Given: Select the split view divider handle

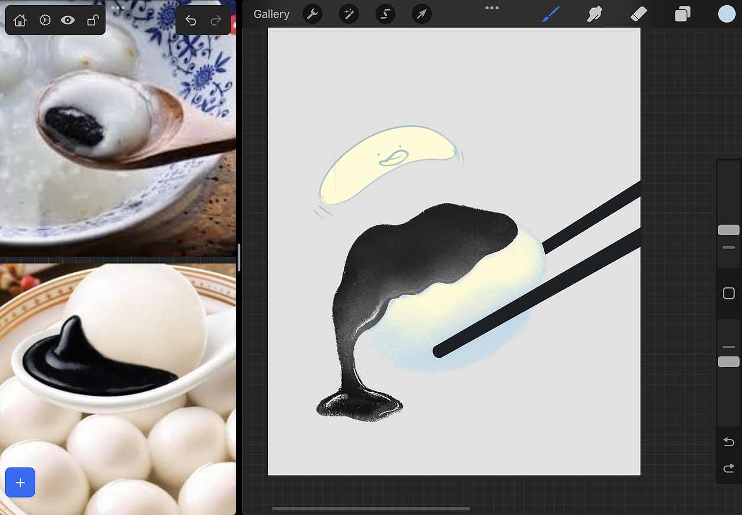Looking at the screenshot, I should click(x=239, y=257).
